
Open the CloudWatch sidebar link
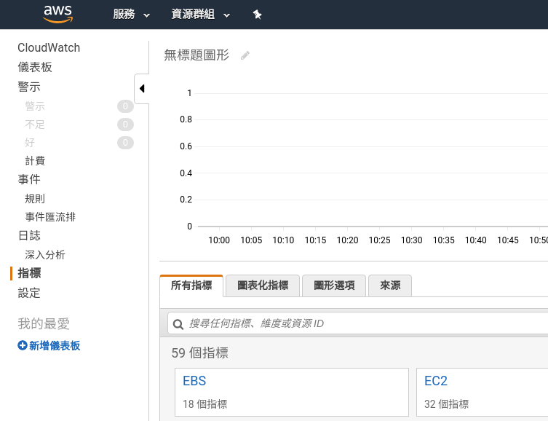[x=49, y=47]
